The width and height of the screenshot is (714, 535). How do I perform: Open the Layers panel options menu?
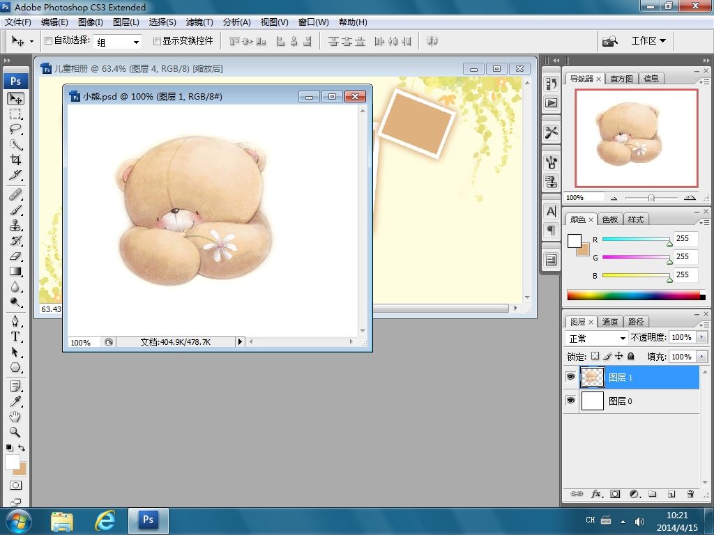pos(704,325)
